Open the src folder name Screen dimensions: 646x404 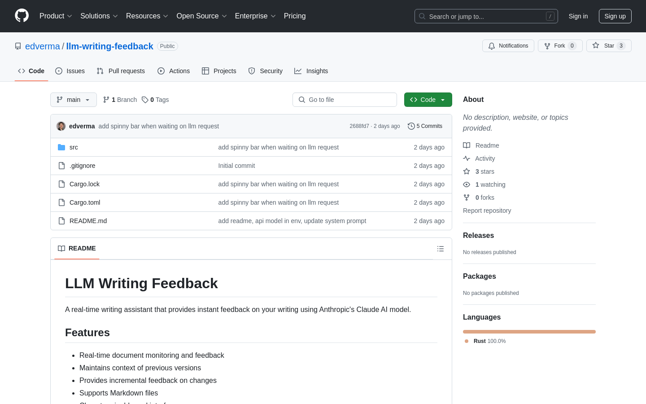tap(74, 147)
